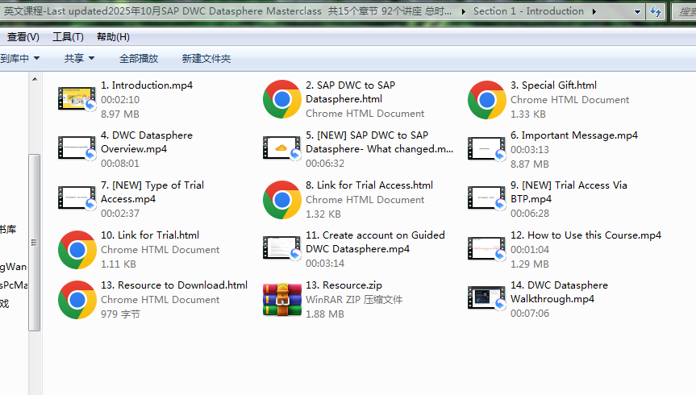Click the 全部播放 button

coord(139,59)
